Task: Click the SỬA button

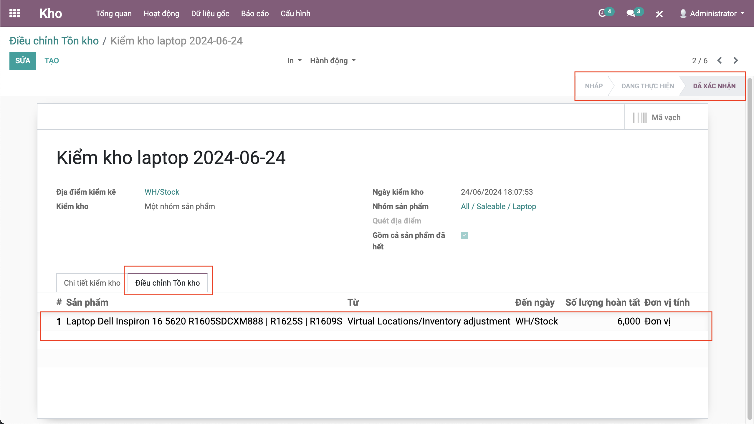Action: 23,61
